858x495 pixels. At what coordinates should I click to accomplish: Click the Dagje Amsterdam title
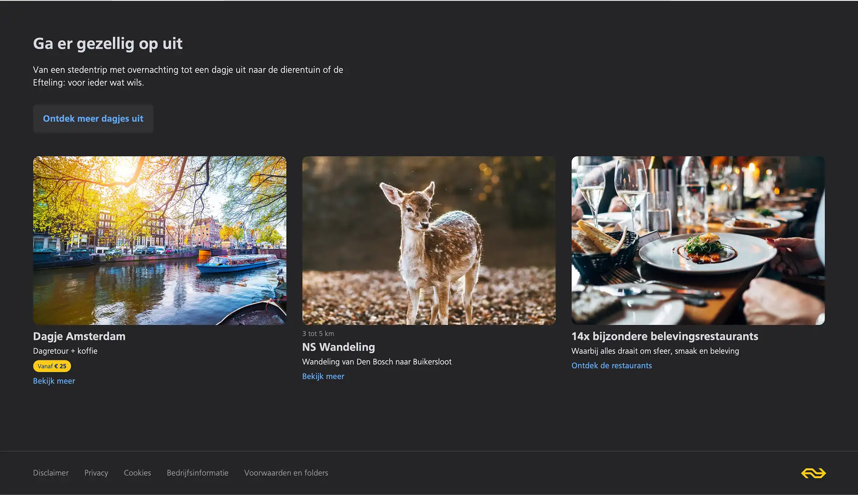(79, 336)
